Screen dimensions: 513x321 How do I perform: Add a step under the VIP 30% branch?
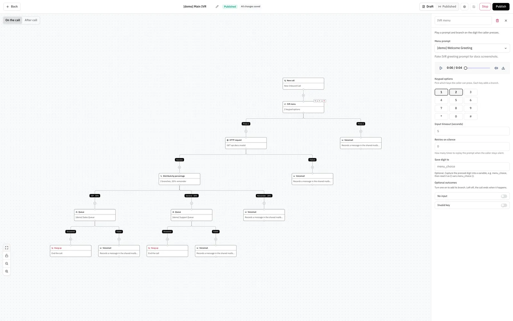click(x=95, y=203)
